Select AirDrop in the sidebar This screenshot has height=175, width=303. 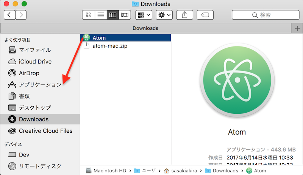[29, 73]
